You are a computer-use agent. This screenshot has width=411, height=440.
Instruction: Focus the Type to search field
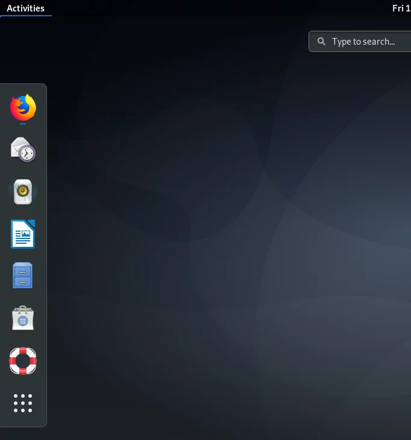click(x=360, y=42)
